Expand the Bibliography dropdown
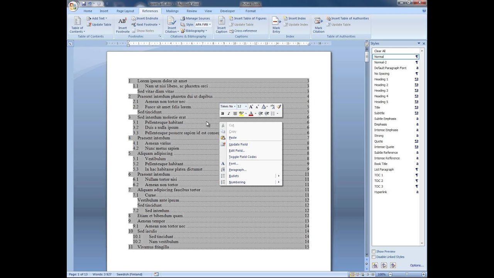 coord(207,31)
